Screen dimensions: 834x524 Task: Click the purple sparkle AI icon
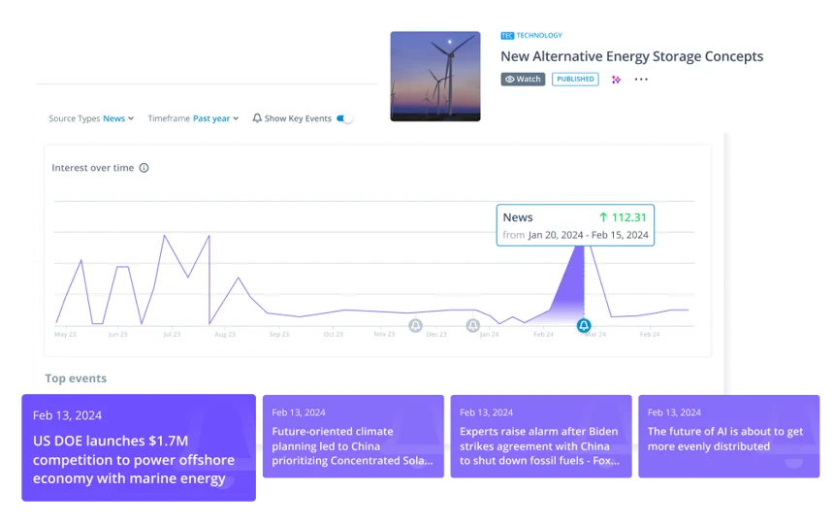pyautogui.click(x=616, y=80)
